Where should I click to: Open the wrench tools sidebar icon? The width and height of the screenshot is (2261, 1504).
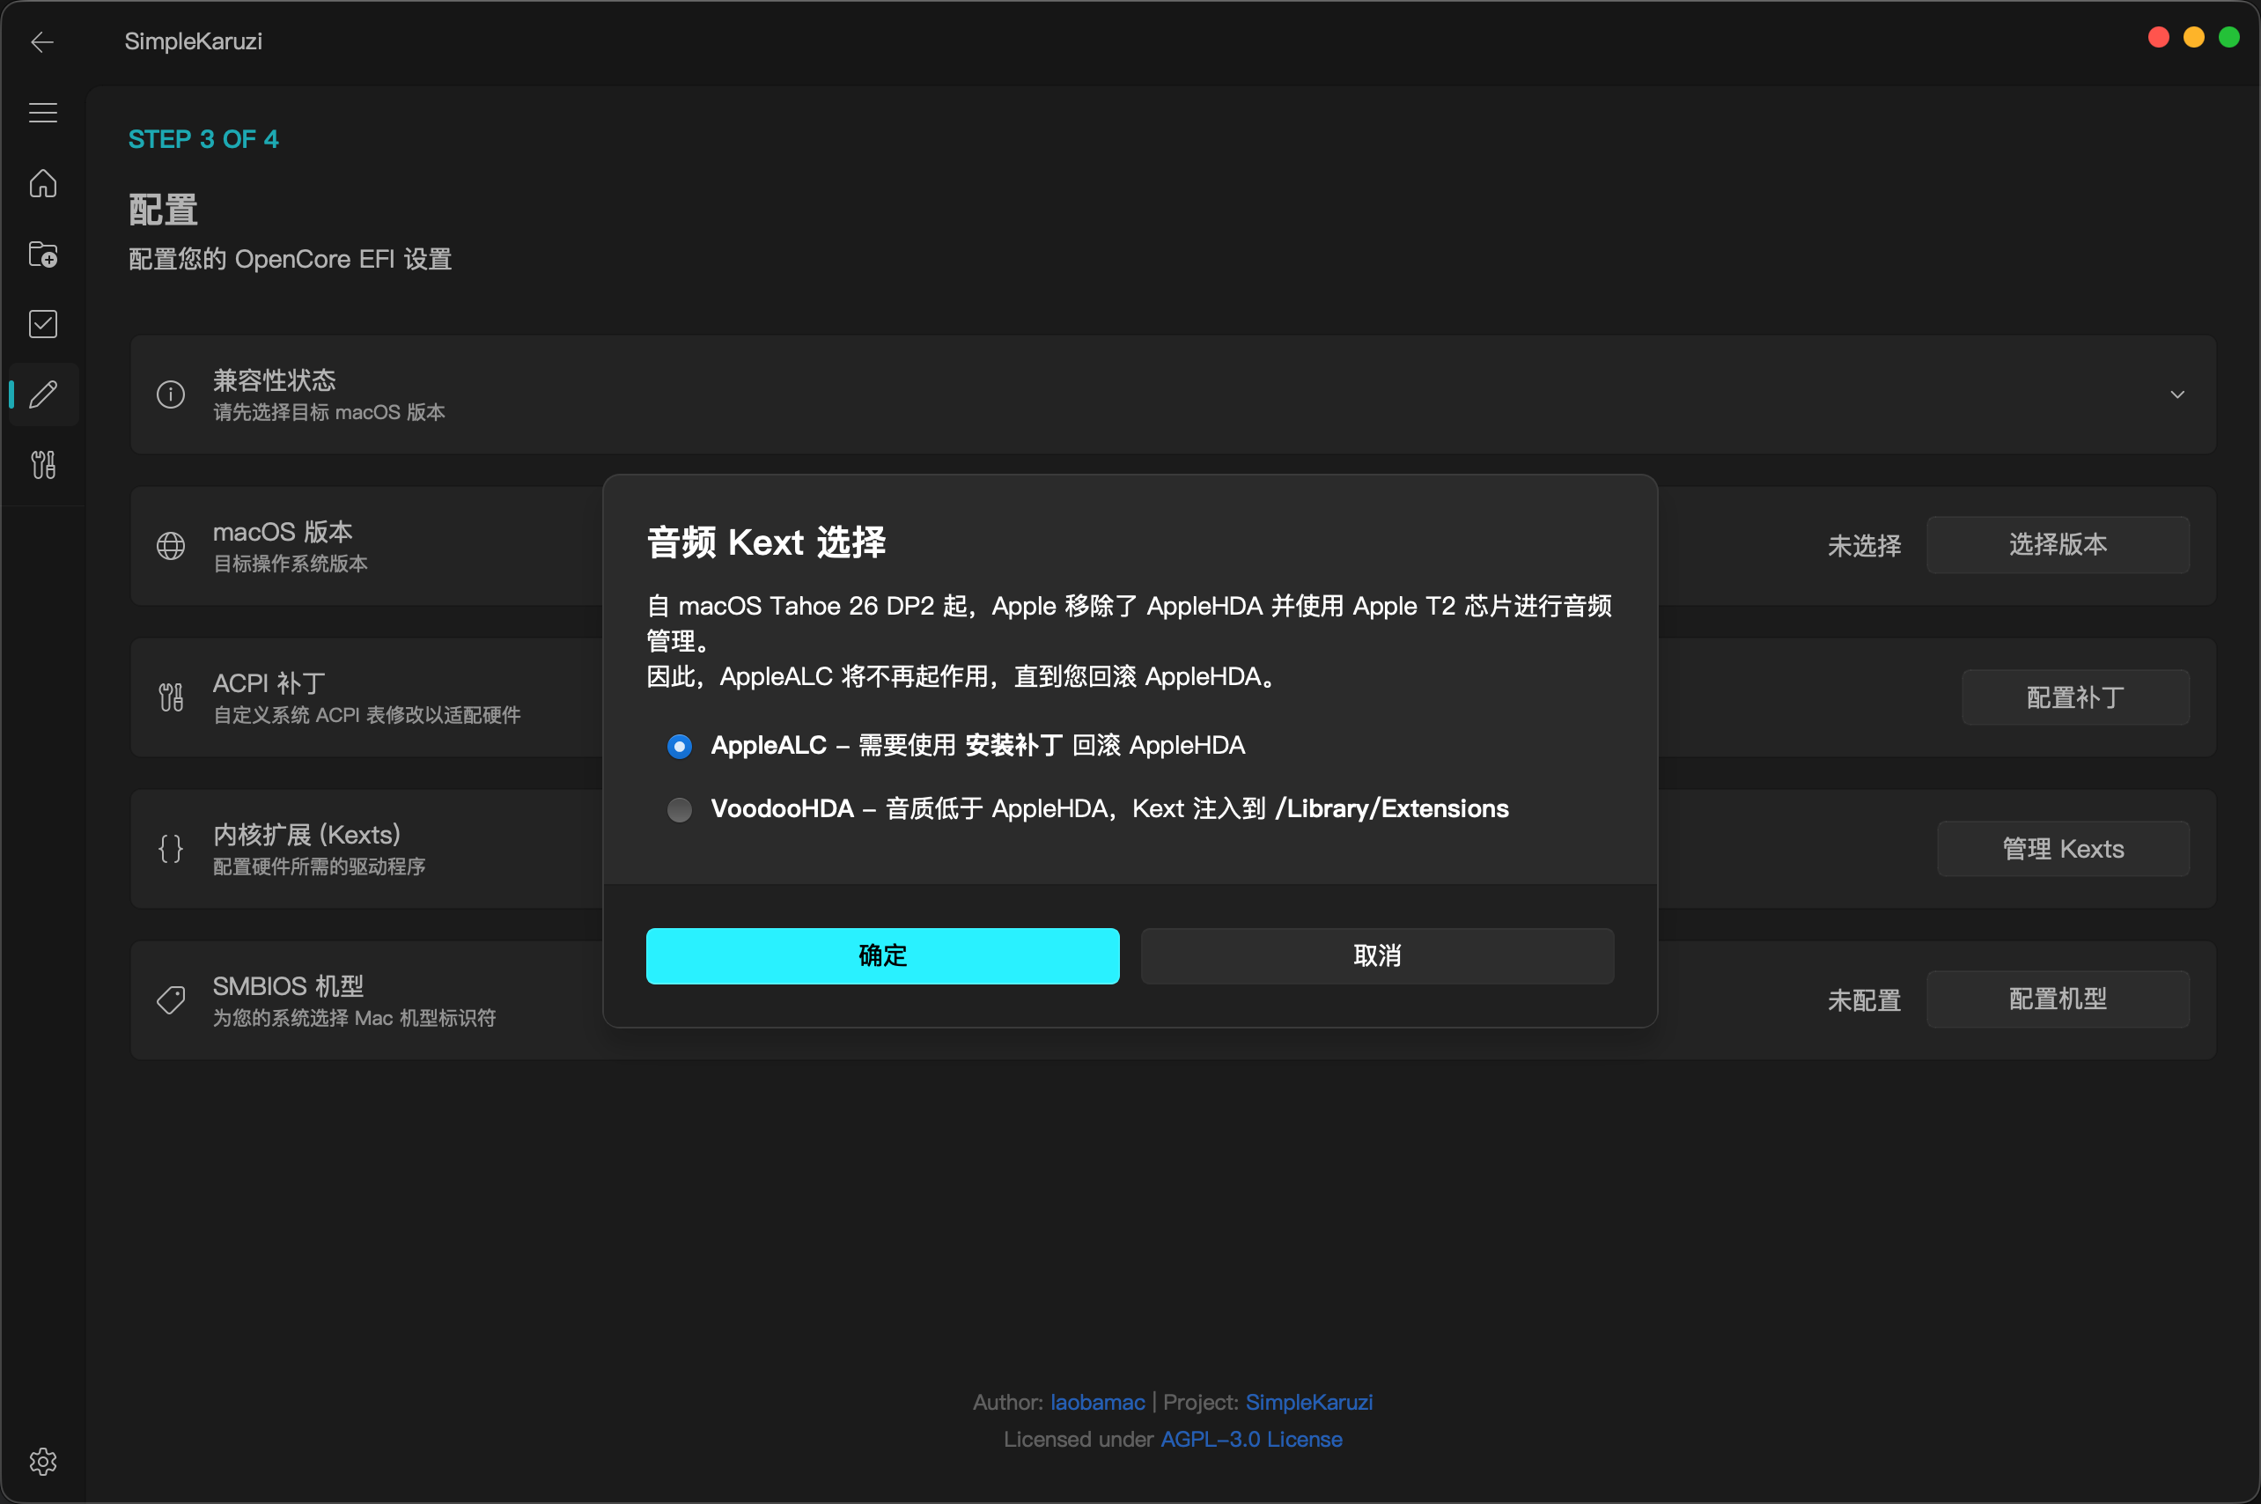point(42,465)
